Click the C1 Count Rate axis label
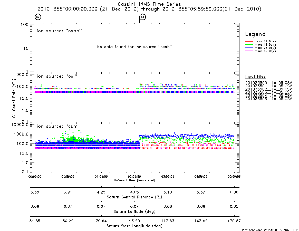299x231 pixels. tap(14, 98)
